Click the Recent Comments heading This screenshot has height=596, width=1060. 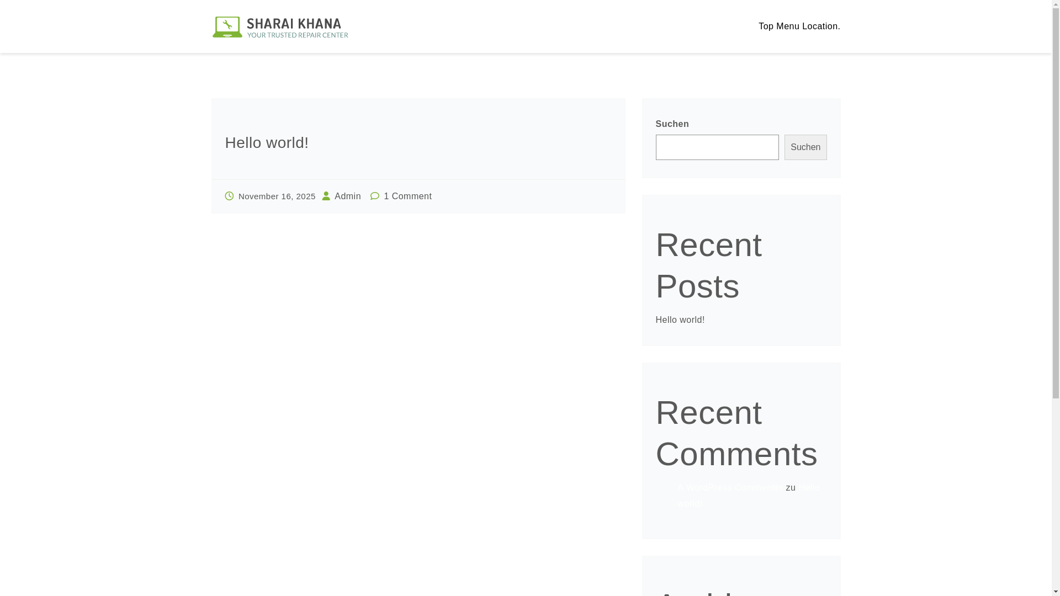coord(736,433)
